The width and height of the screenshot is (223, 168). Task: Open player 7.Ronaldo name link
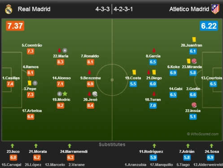90,56
